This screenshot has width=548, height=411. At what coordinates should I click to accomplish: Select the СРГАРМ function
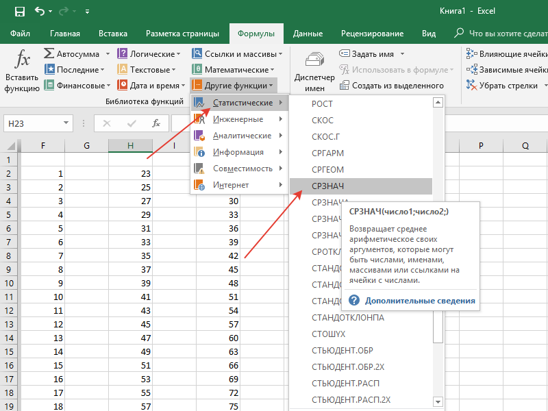pyautogui.click(x=361, y=153)
